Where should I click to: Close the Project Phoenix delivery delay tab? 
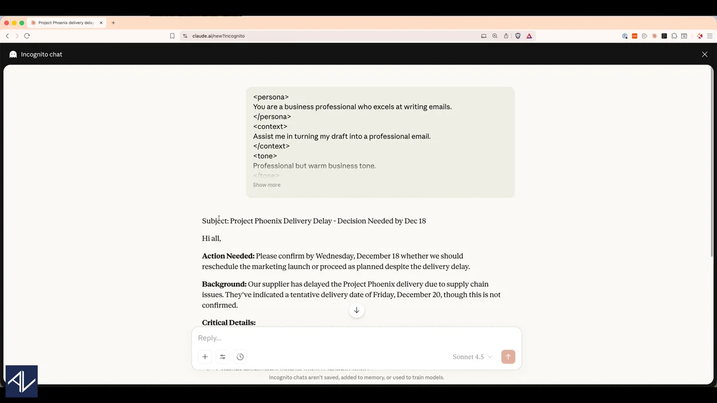click(x=101, y=23)
